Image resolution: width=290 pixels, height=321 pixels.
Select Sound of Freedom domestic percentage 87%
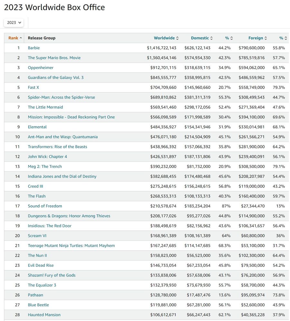226,206
